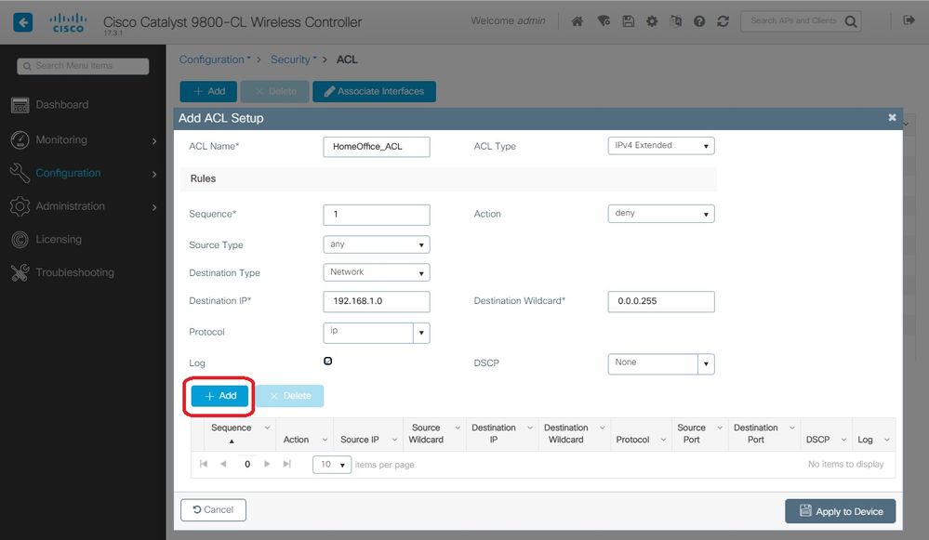The height and width of the screenshot is (540, 929).
Task: Open the settings gear icon in header
Action: [x=652, y=21]
